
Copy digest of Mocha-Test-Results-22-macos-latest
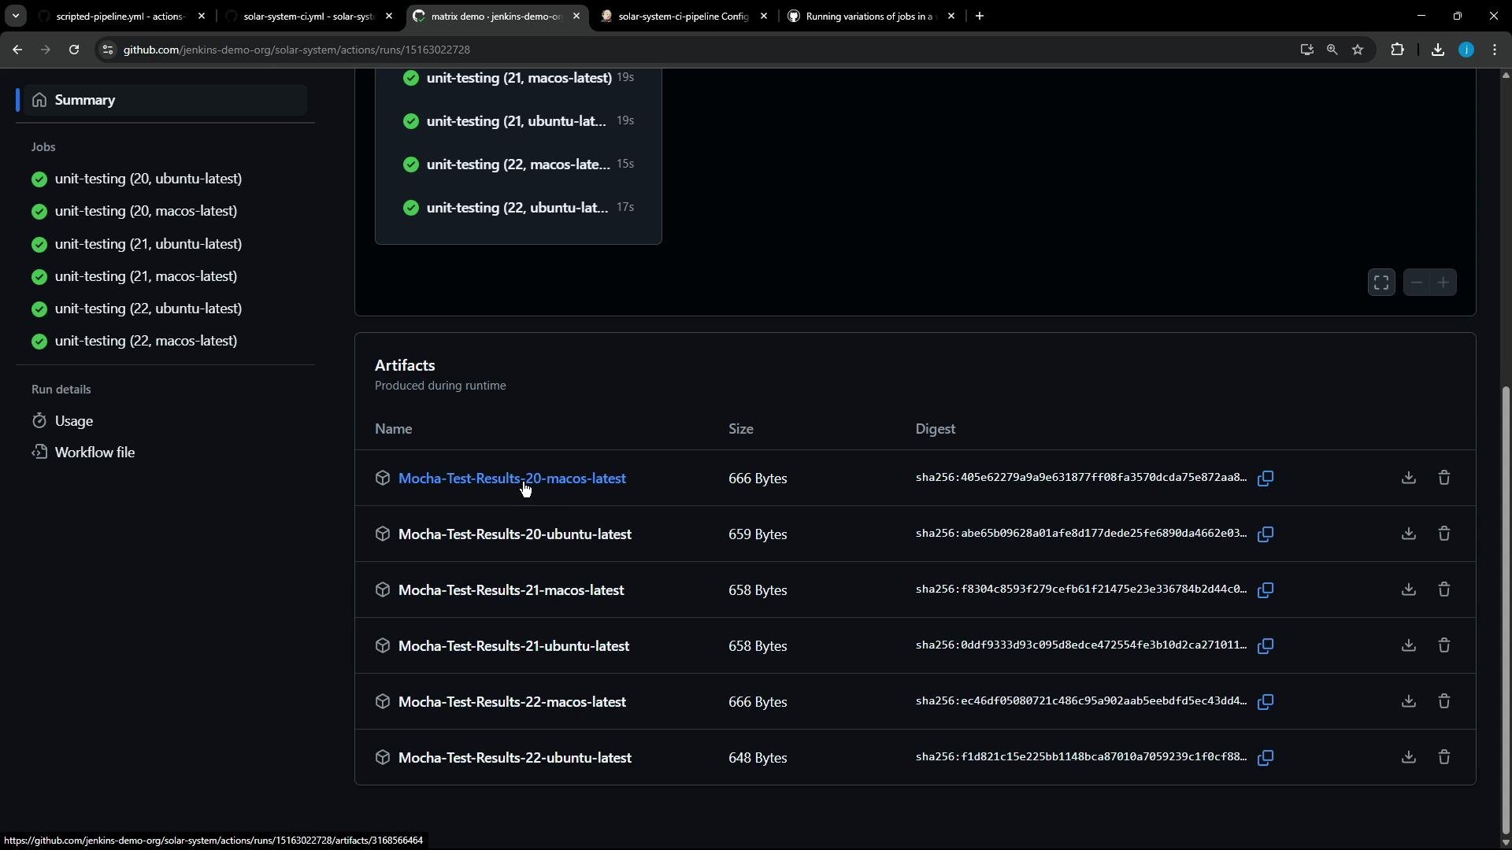tap(1266, 702)
